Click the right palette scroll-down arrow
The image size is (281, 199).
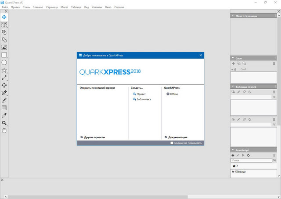click(279, 176)
